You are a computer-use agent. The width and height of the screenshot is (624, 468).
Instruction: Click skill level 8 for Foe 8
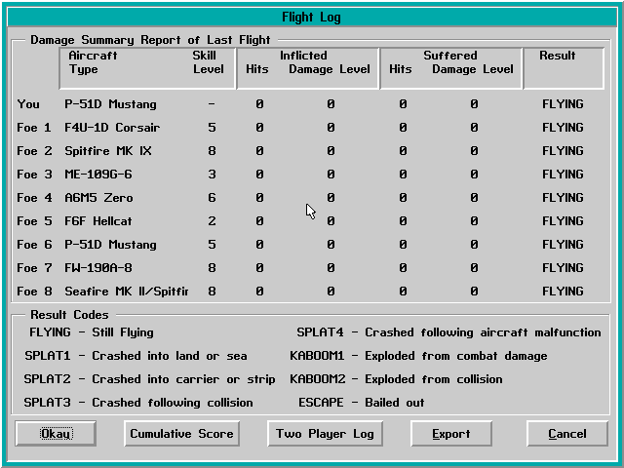212,292
